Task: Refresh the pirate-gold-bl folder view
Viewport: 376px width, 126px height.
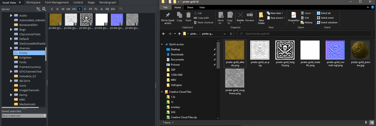Action: (231, 34)
